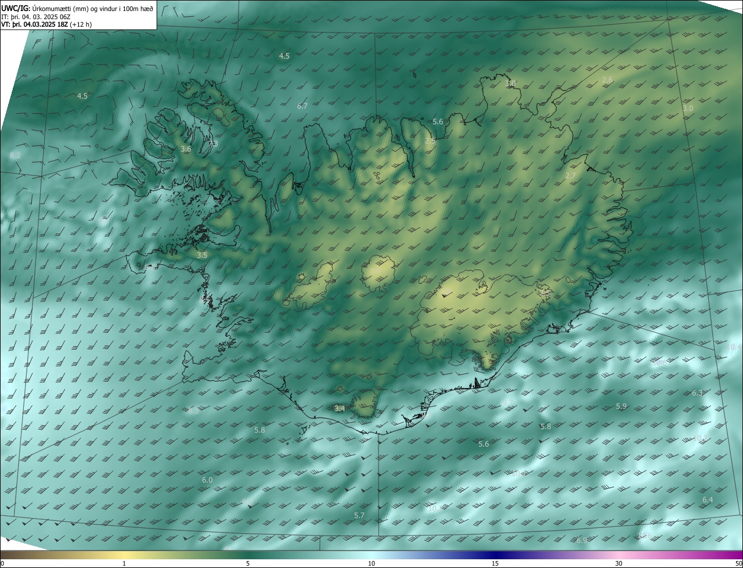Click the 2.7 value on the map

coord(571,176)
